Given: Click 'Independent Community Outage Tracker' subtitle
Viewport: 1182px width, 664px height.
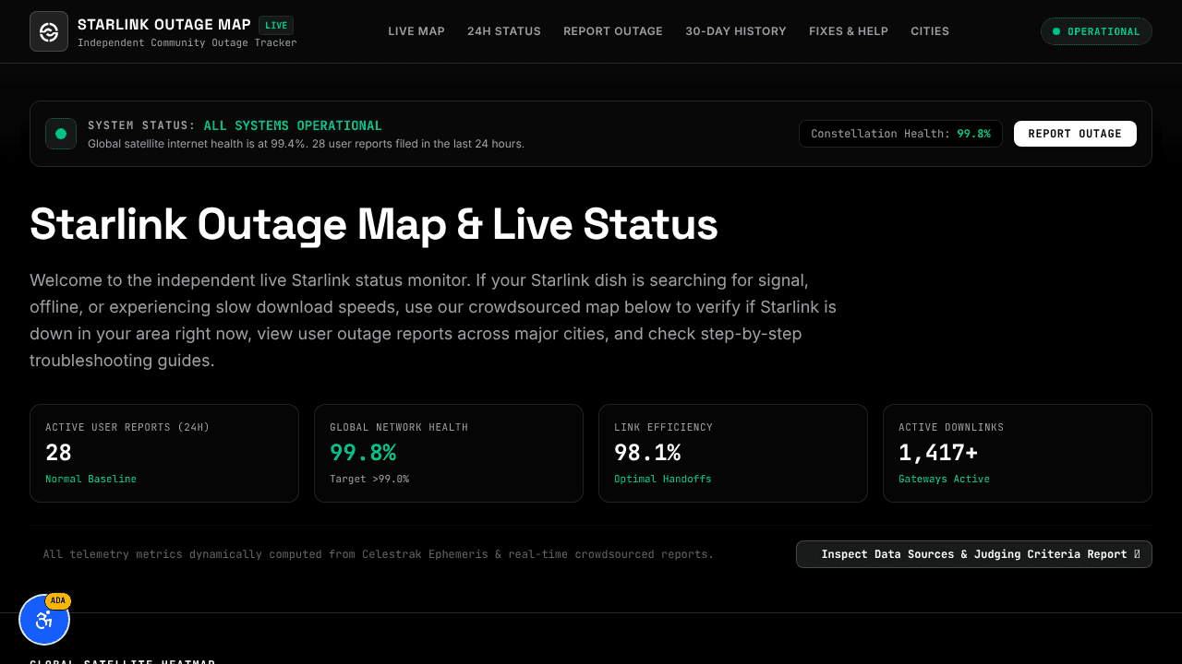Looking at the screenshot, I should pyautogui.click(x=187, y=43).
